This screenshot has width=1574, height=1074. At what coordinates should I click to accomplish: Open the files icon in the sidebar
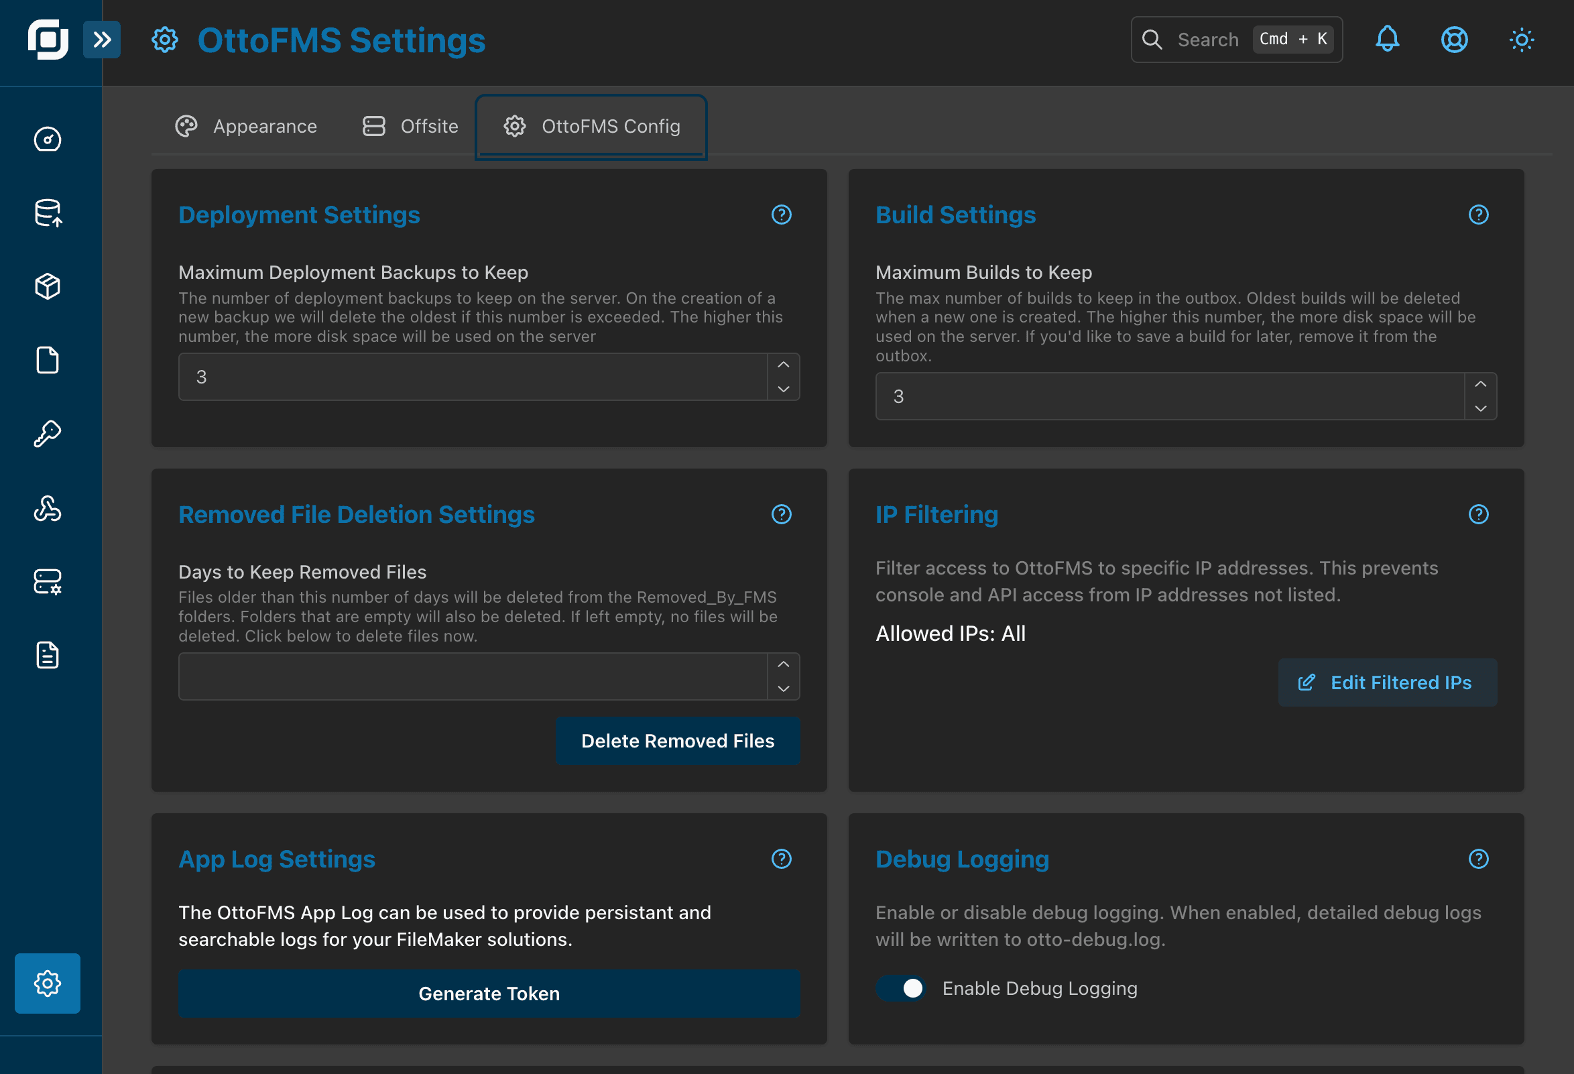coord(47,360)
